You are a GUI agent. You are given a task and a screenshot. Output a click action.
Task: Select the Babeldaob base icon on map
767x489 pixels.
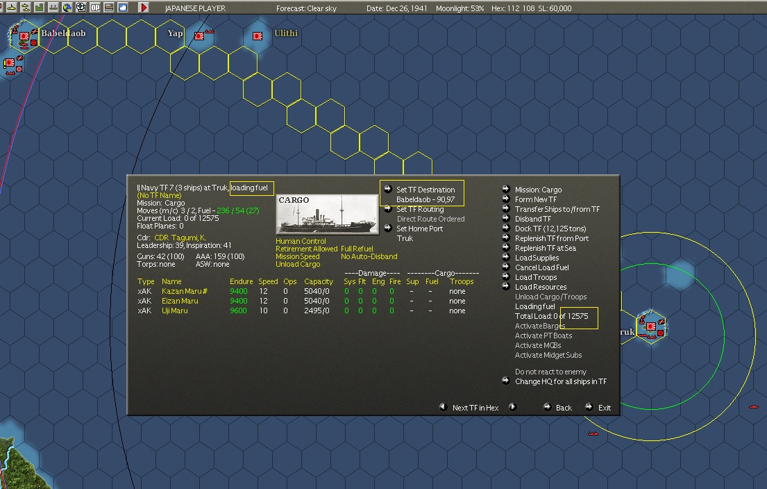(x=24, y=38)
